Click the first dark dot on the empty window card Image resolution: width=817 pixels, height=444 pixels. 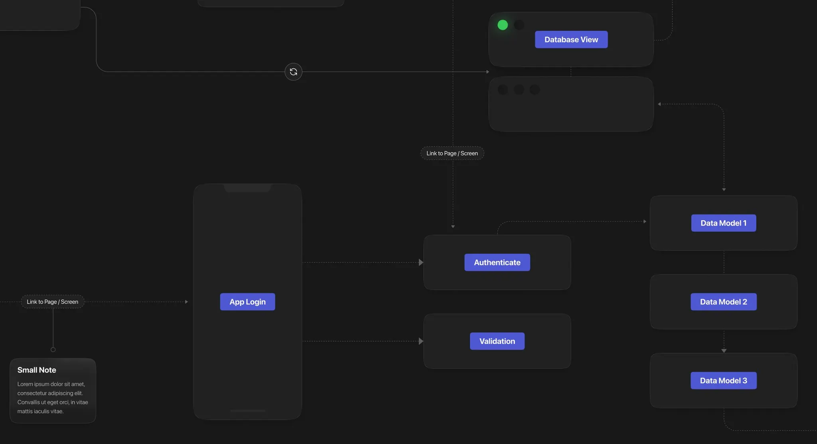click(503, 90)
